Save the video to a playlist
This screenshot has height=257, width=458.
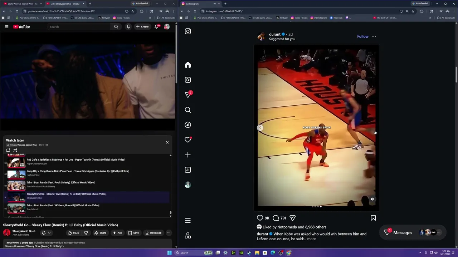coord(133,233)
